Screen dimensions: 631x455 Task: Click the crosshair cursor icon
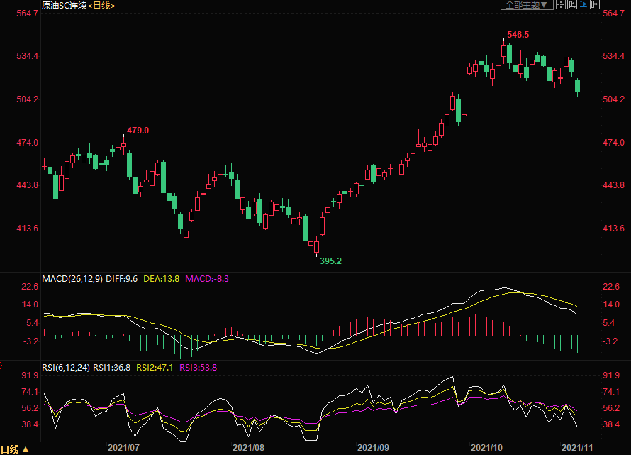(x=560, y=5)
